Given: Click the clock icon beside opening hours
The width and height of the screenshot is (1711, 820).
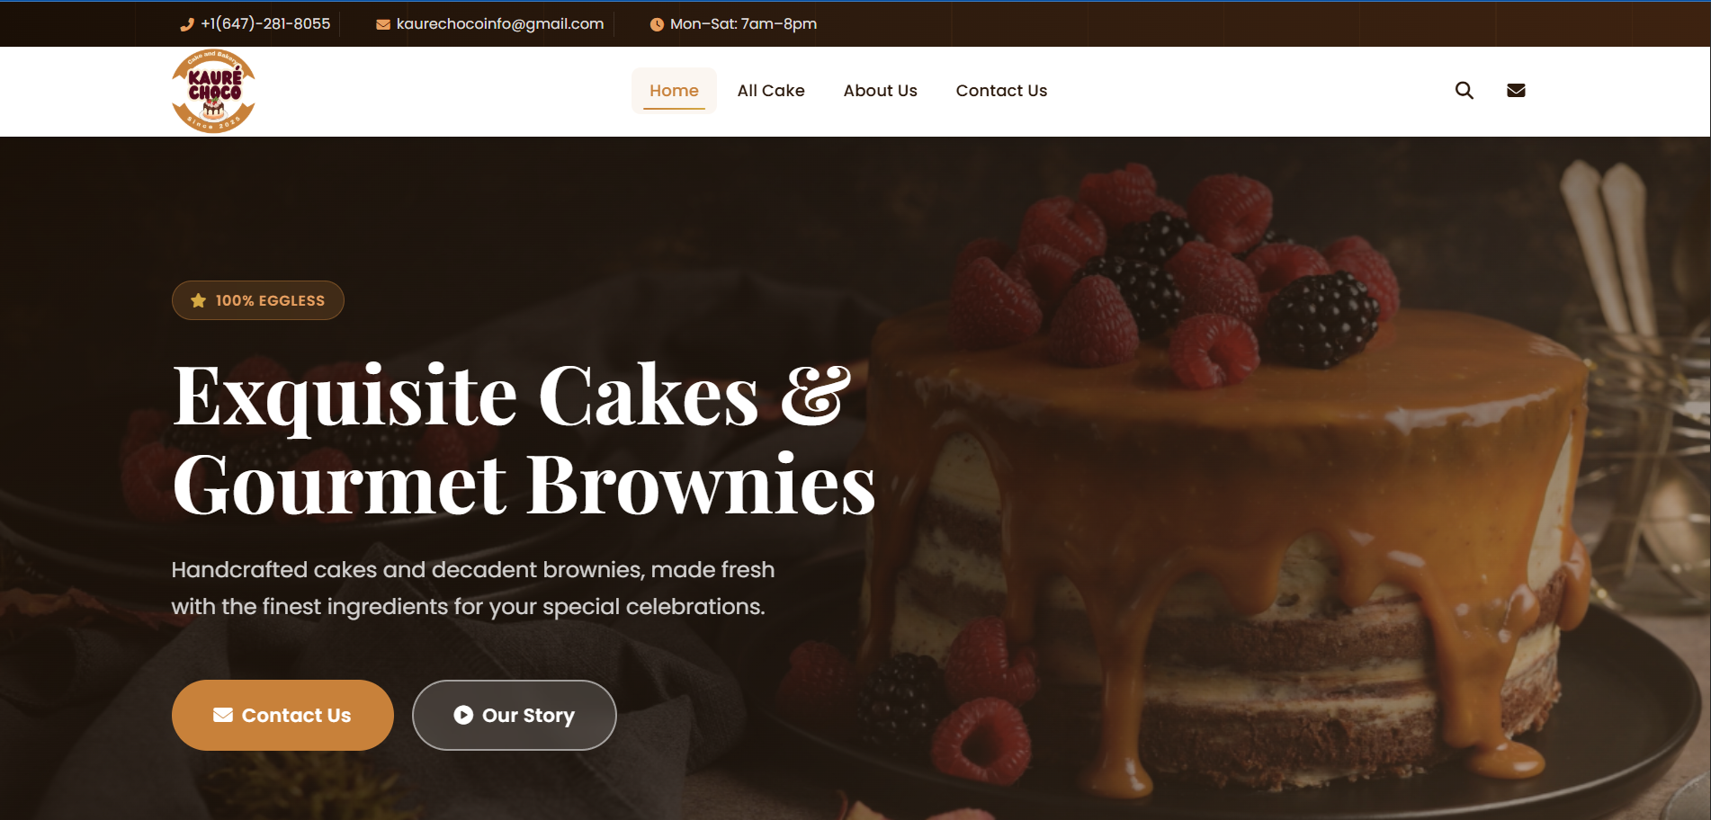Looking at the screenshot, I should tap(657, 24).
